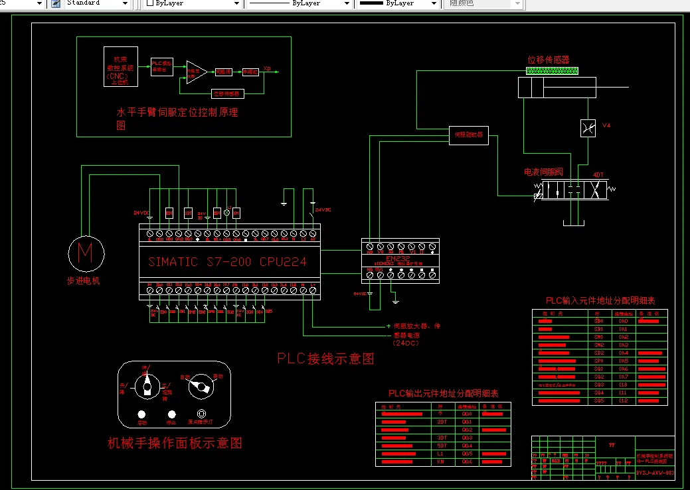Image resolution: width=690 pixels, height=490 pixels.
Task: Select the 伺服控制器 servo controller block
Action: 468,135
